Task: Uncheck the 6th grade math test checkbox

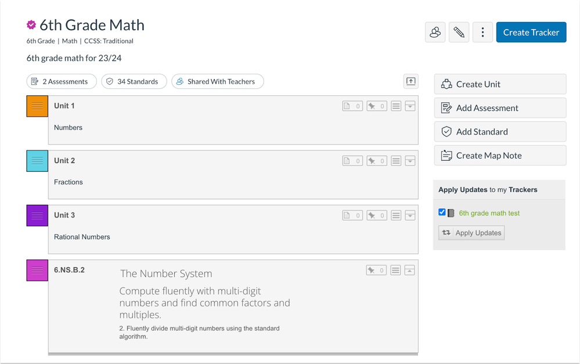Action: [442, 212]
